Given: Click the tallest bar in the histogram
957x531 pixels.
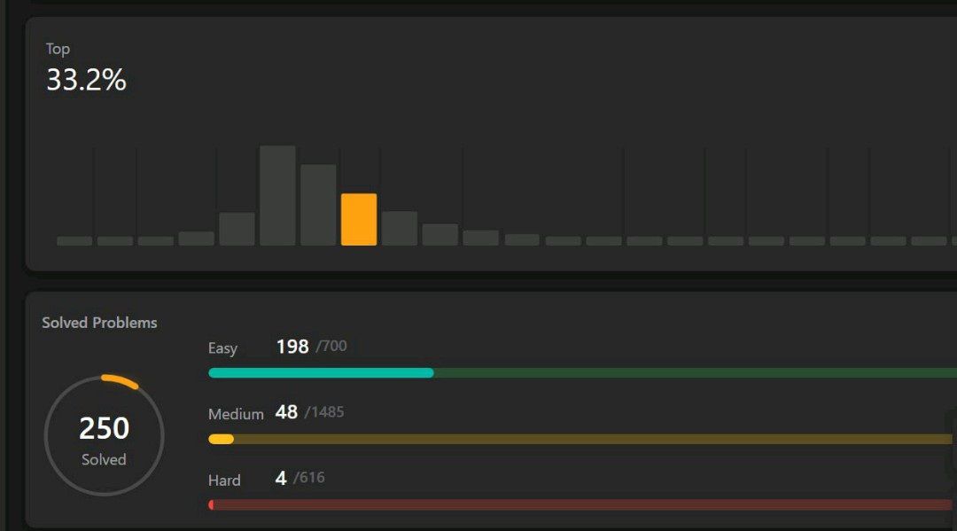Looking at the screenshot, I should [x=277, y=195].
